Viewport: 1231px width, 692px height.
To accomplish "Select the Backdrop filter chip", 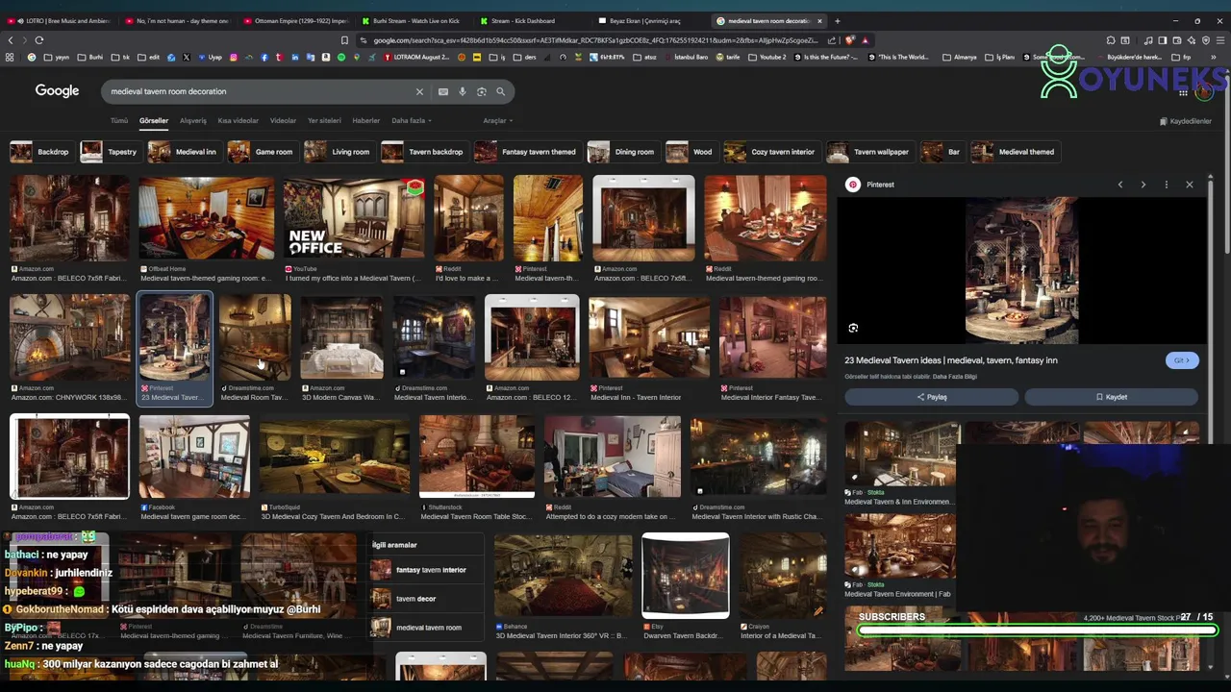I will tap(40, 152).
